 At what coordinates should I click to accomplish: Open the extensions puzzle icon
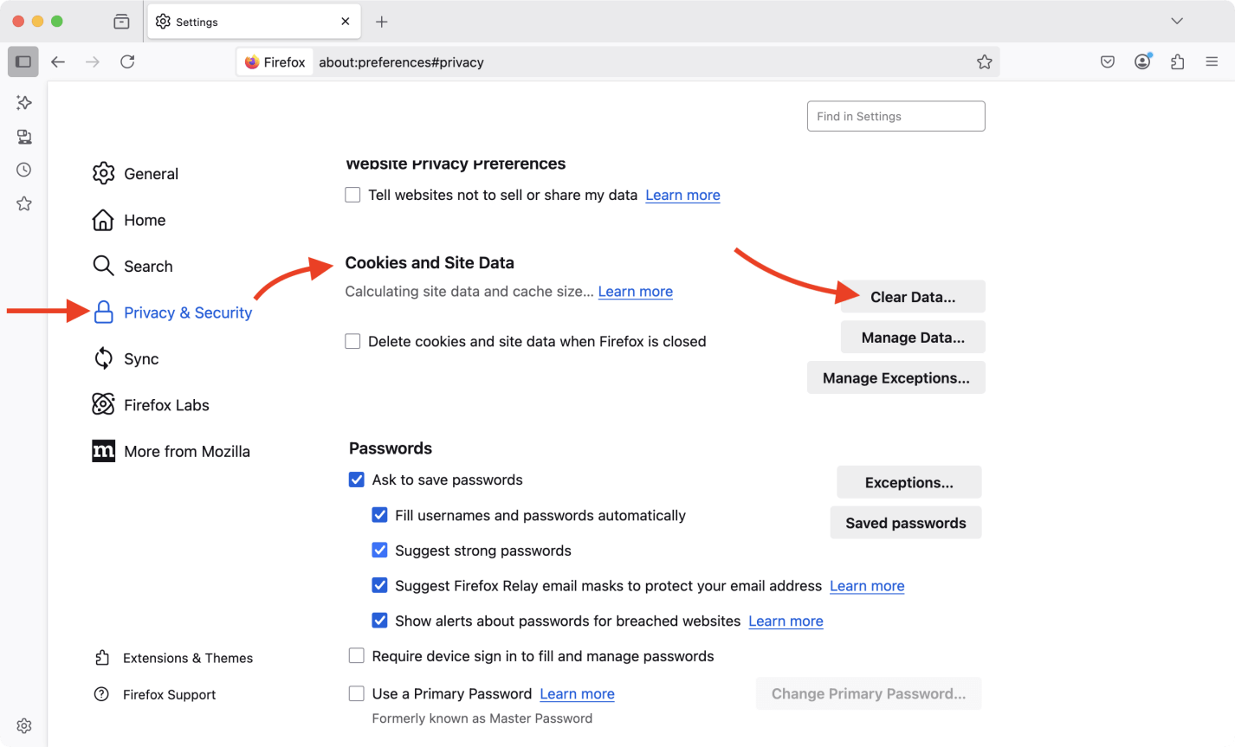(x=1177, y=62)
